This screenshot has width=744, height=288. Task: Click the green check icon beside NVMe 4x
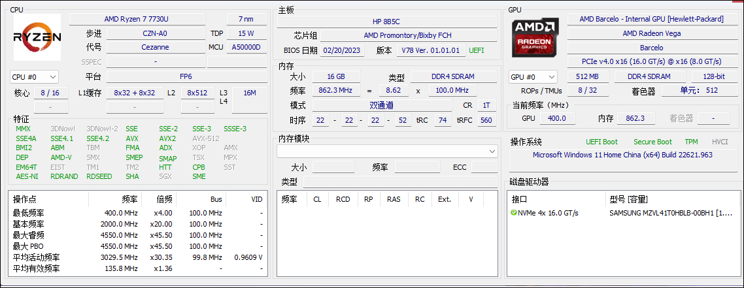513,213
